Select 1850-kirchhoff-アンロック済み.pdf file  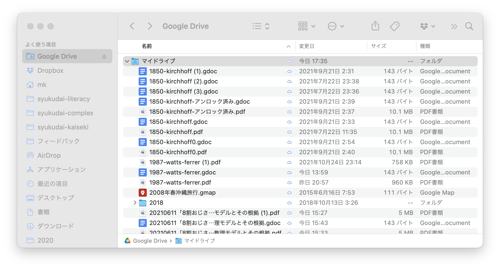point(300,112)
